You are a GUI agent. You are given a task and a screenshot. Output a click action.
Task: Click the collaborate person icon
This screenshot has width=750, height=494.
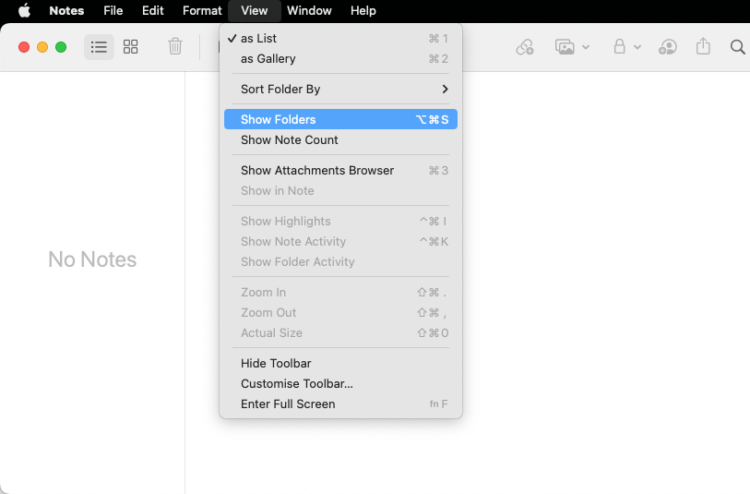(x=668, y=47)
